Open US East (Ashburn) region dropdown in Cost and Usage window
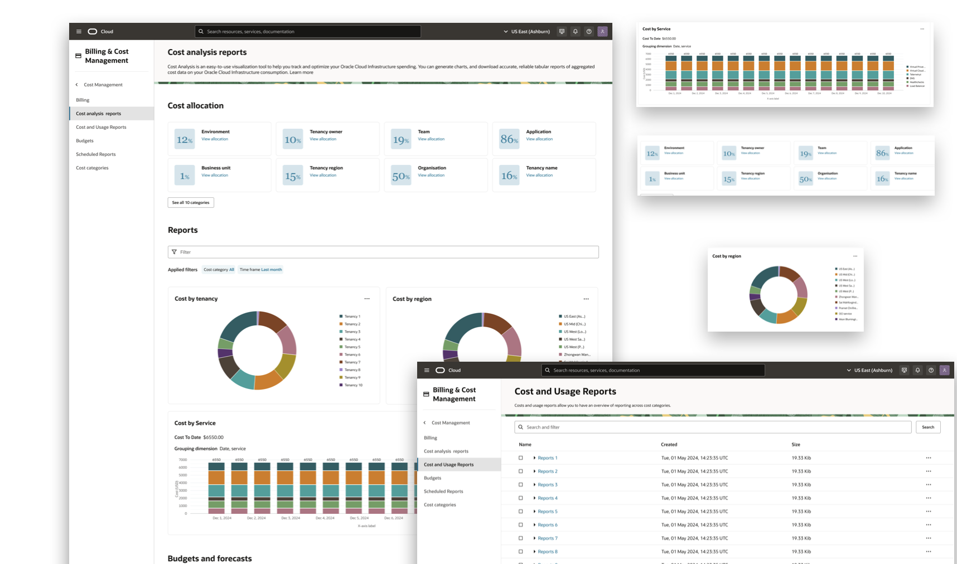Viewport: 957px width, 564px height. (869, 370)
